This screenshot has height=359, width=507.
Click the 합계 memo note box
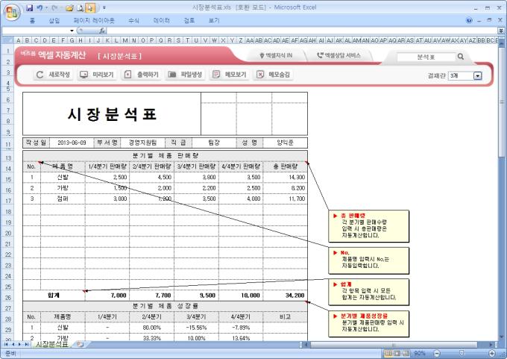368,292
